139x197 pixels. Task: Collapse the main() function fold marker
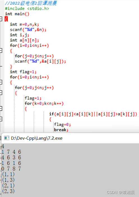tap(1, 19)
